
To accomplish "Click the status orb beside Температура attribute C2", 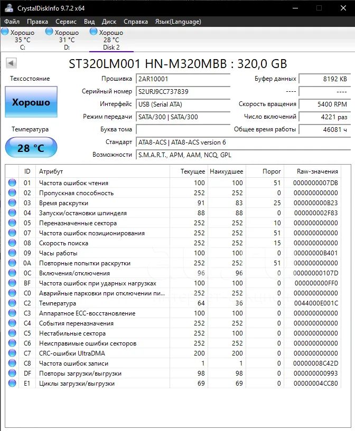I will [12, 303].
